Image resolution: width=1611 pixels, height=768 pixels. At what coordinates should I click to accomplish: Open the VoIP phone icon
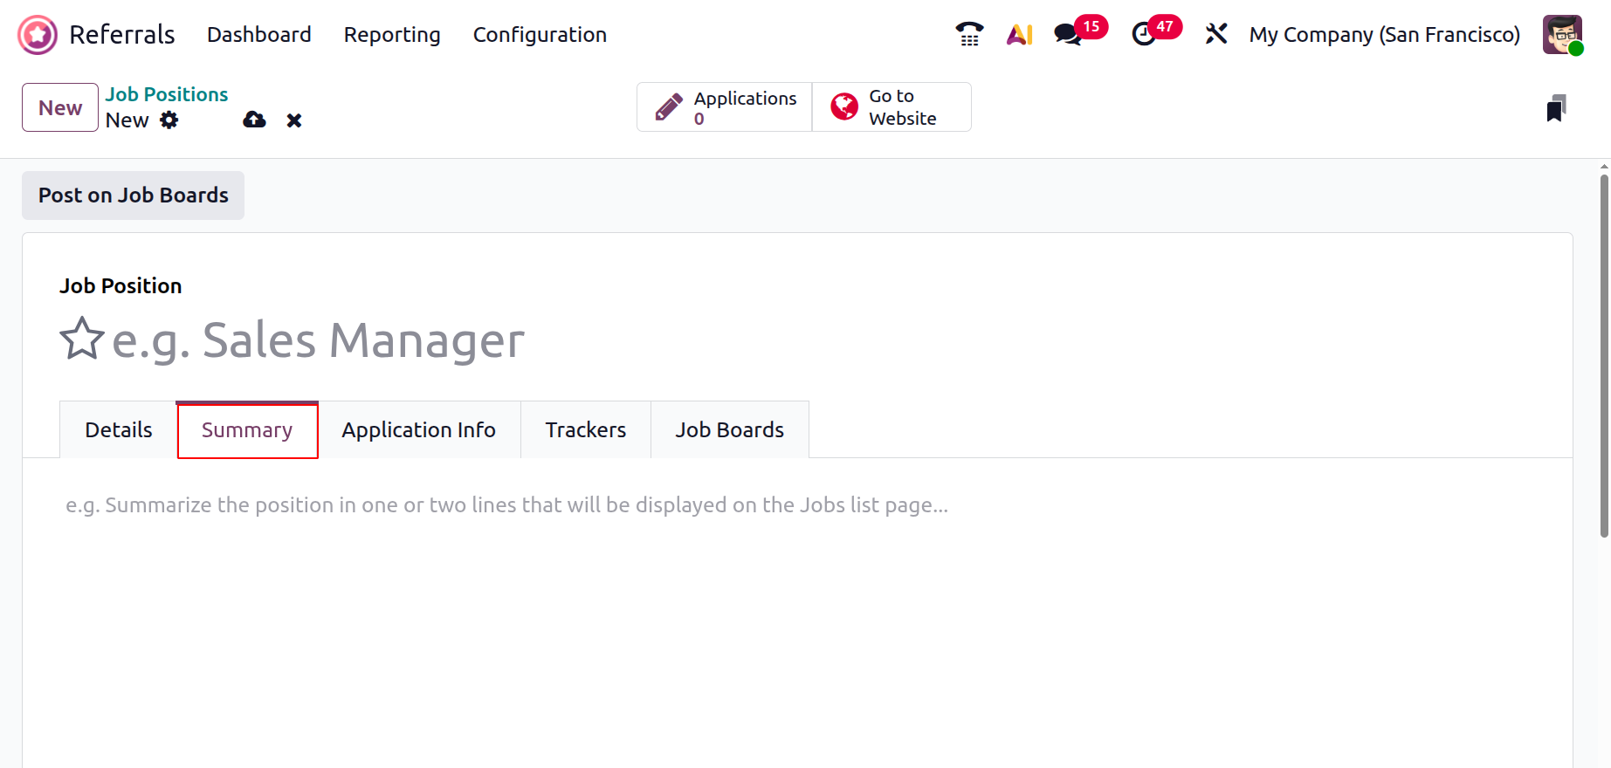[969, 34]
